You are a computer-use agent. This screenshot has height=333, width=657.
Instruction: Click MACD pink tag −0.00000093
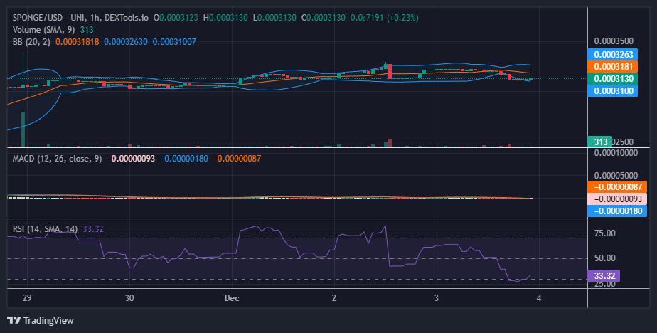pos(617,199)
